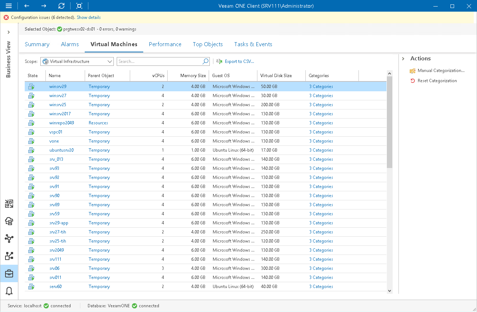Open the Performance tab
Screen dimensions: 477x312
pos(165,44)
